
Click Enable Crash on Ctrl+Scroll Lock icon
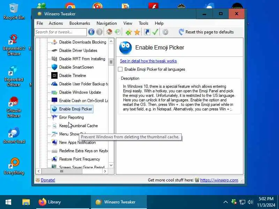click(54, 101)
